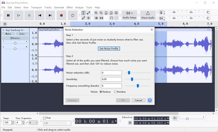The height and width of the screenshot is (132, 218).
Task: Adjust the track gain slider
Action: click(x=15, y=43)
